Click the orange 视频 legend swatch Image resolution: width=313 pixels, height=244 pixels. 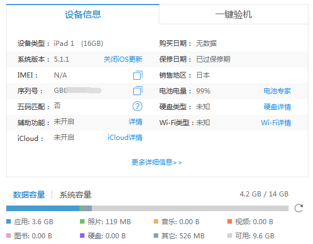(230, 221)
